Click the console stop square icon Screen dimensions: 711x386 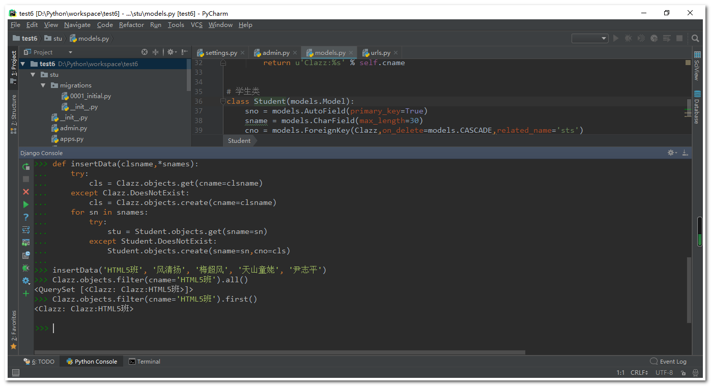pos(26,179)
